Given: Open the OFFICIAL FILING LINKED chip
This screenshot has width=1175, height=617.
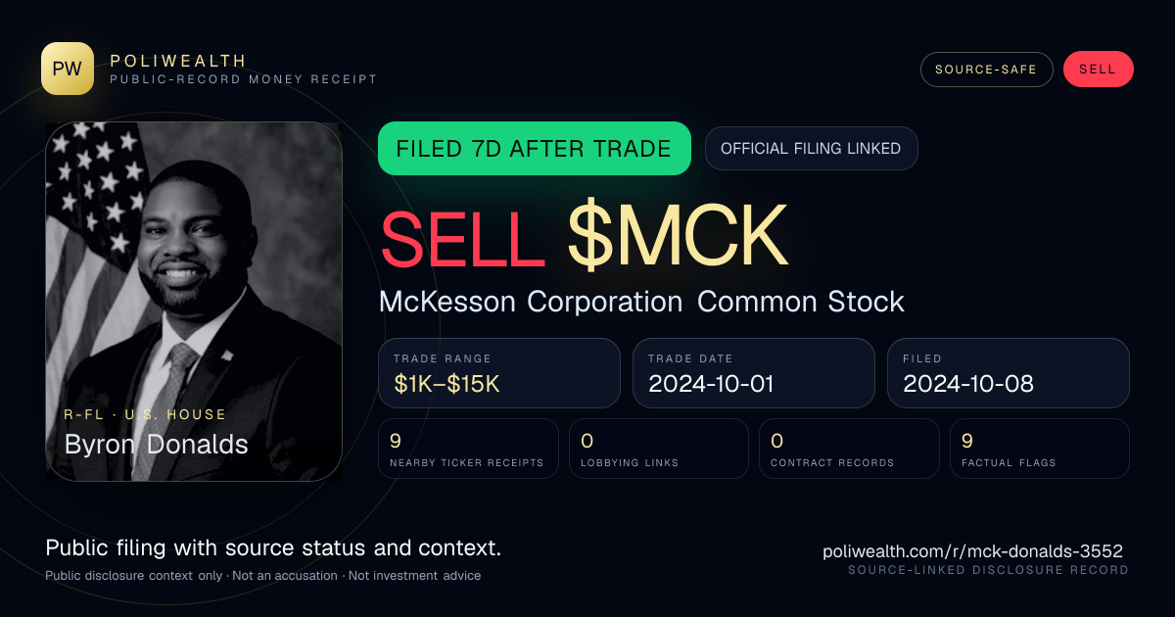Looking at the screenshot, I should pos(811,149).
